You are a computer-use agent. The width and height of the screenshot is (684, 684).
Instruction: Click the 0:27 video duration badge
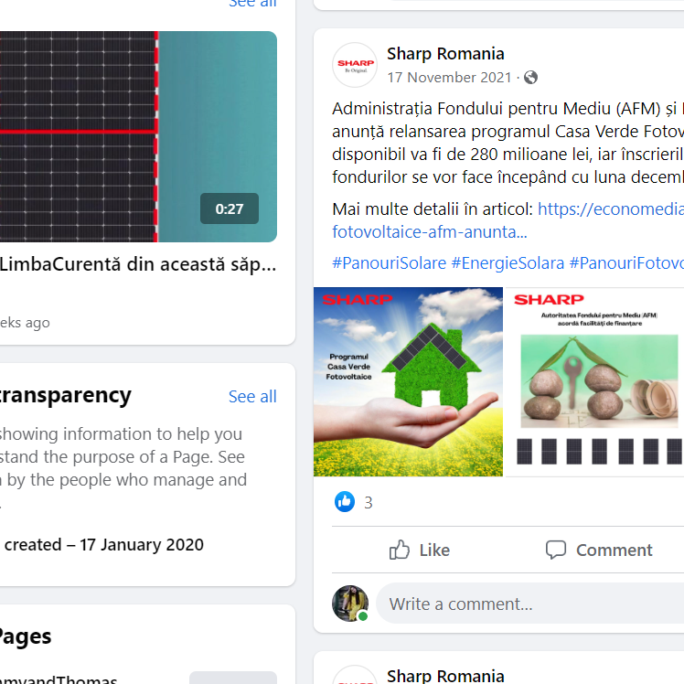point(230,208)
